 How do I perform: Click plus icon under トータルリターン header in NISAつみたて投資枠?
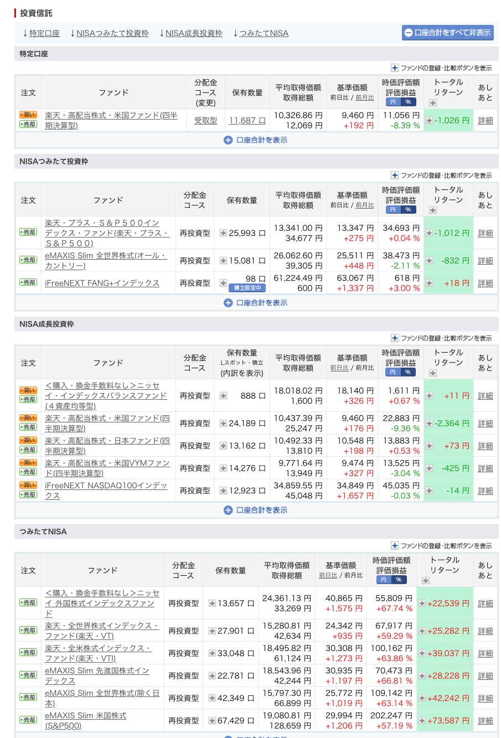click(x=433, y=210)
